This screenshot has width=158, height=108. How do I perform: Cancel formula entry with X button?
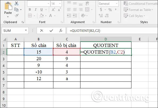click(42, 31)
